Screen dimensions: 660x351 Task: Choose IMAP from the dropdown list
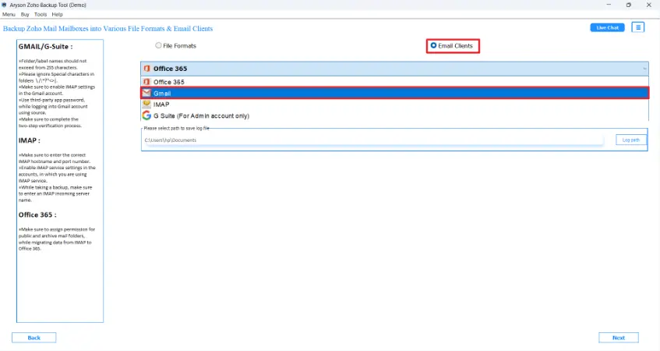pos(394,105)
